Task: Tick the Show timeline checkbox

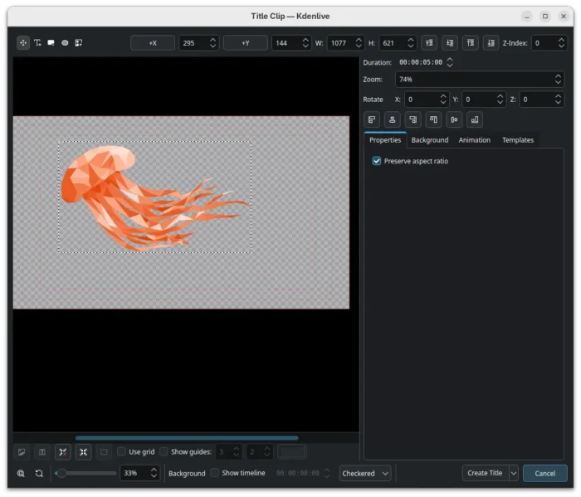Action: coord(215,473)
